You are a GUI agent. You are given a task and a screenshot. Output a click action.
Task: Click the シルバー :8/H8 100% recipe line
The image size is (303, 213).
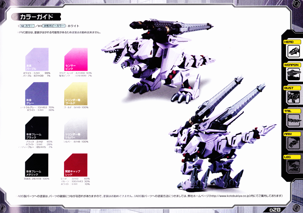point(76,142)
